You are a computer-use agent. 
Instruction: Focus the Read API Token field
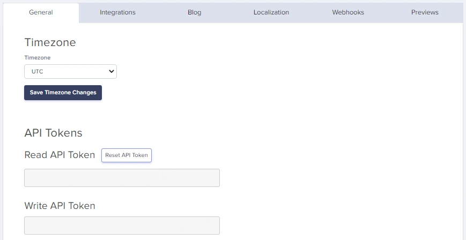point(122,178)
